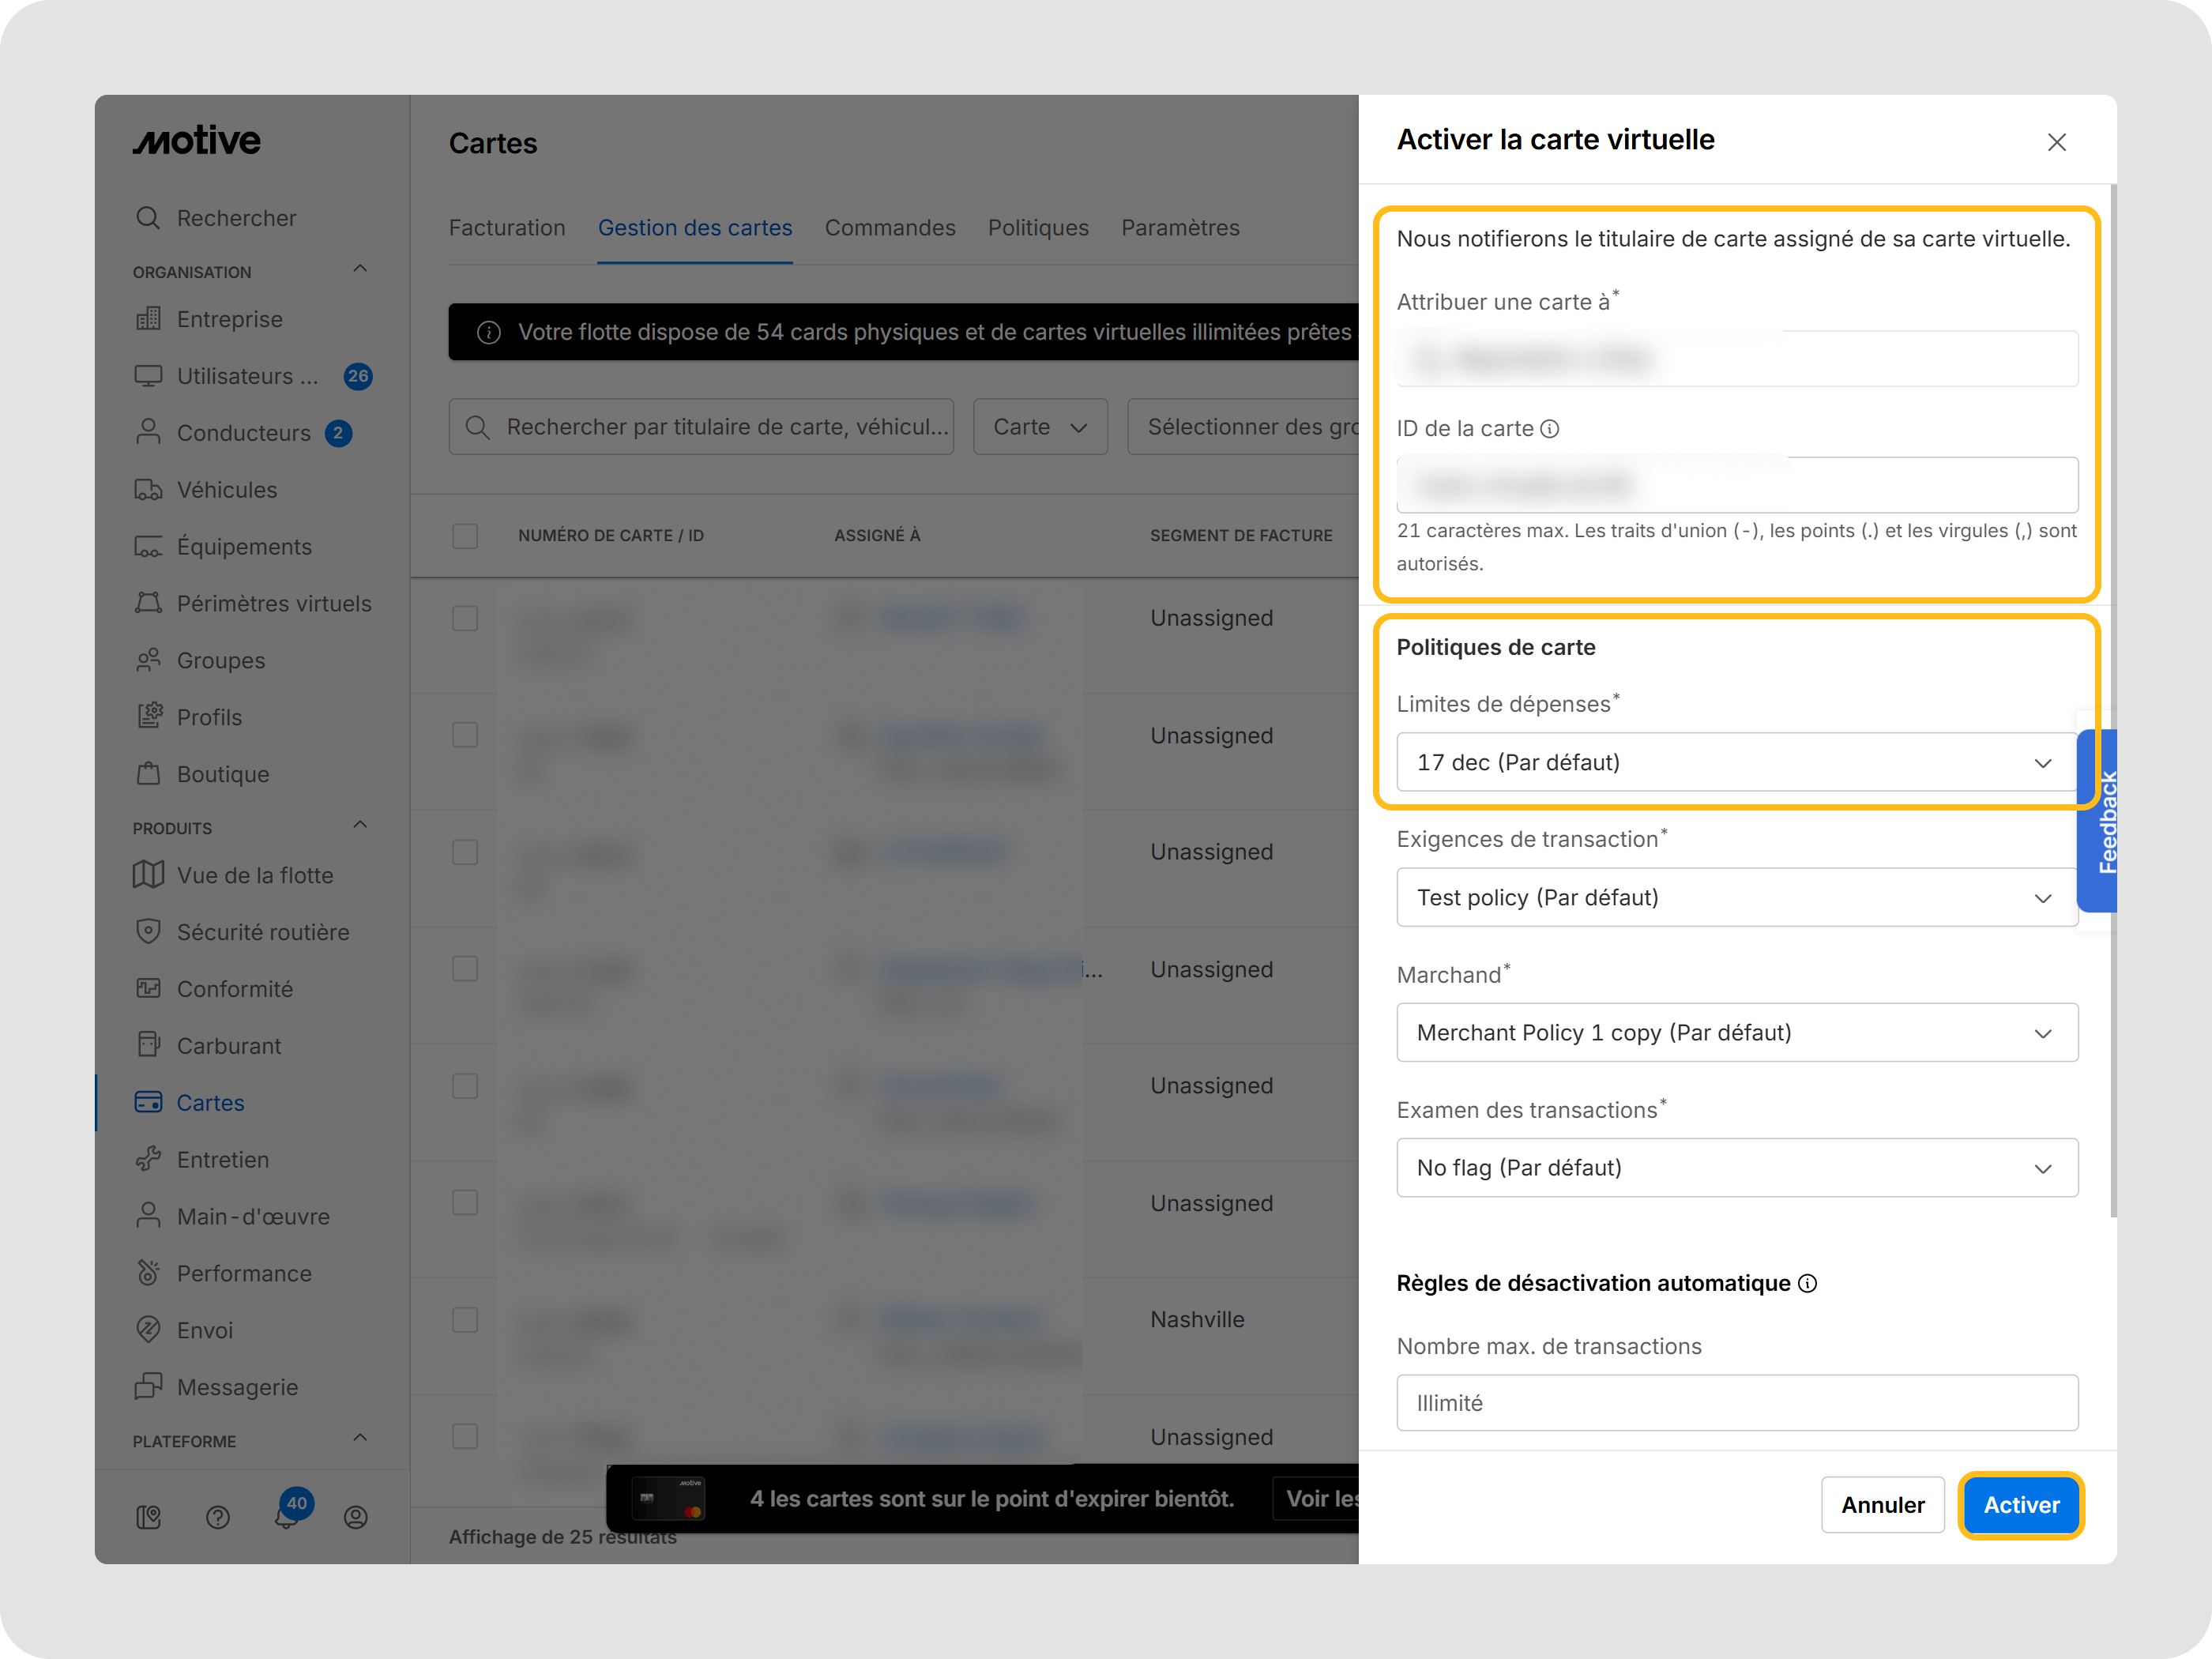Screen dimensions: 2212x1659
Task: Click info icon next to ID de la carte
Action: click(1550, 429)
